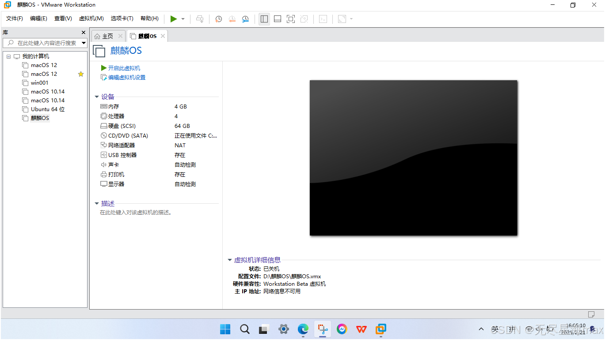Image resolution: width=605 pixels, height=340 pixels.
Task: Open the stretch display options dropdown arrow
Action: tap(351, 19)
